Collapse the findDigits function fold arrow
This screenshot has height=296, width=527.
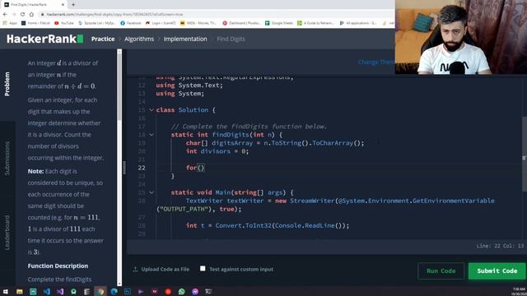[x=152, y=135]
